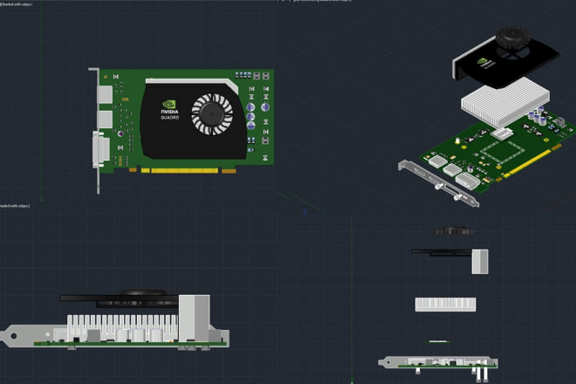Select the black shroud plate in the bottom-left side view
The width and height of the screenshot is (576, 384).
(x=119, y=298)
